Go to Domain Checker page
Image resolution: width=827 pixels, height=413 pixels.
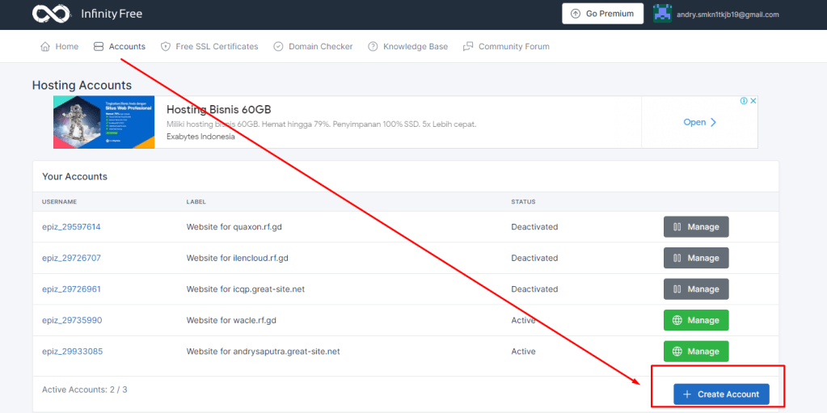tap(313, 47)
